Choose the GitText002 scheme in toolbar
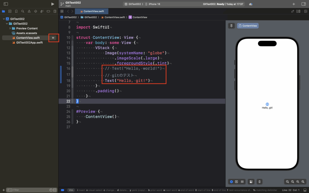Image resolution: width=309 pixels, height=193 pixels. point(134,4)
